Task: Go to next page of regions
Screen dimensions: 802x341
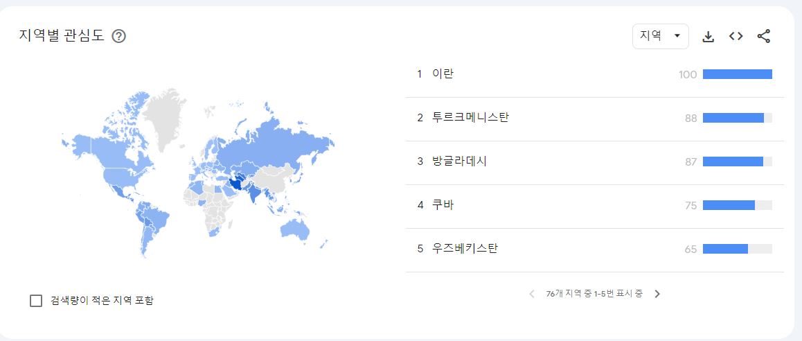Action: point(657,294)
